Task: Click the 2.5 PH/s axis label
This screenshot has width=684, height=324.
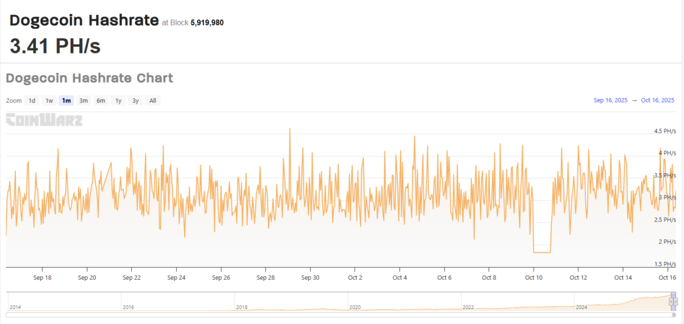Action: coord(665,220)
